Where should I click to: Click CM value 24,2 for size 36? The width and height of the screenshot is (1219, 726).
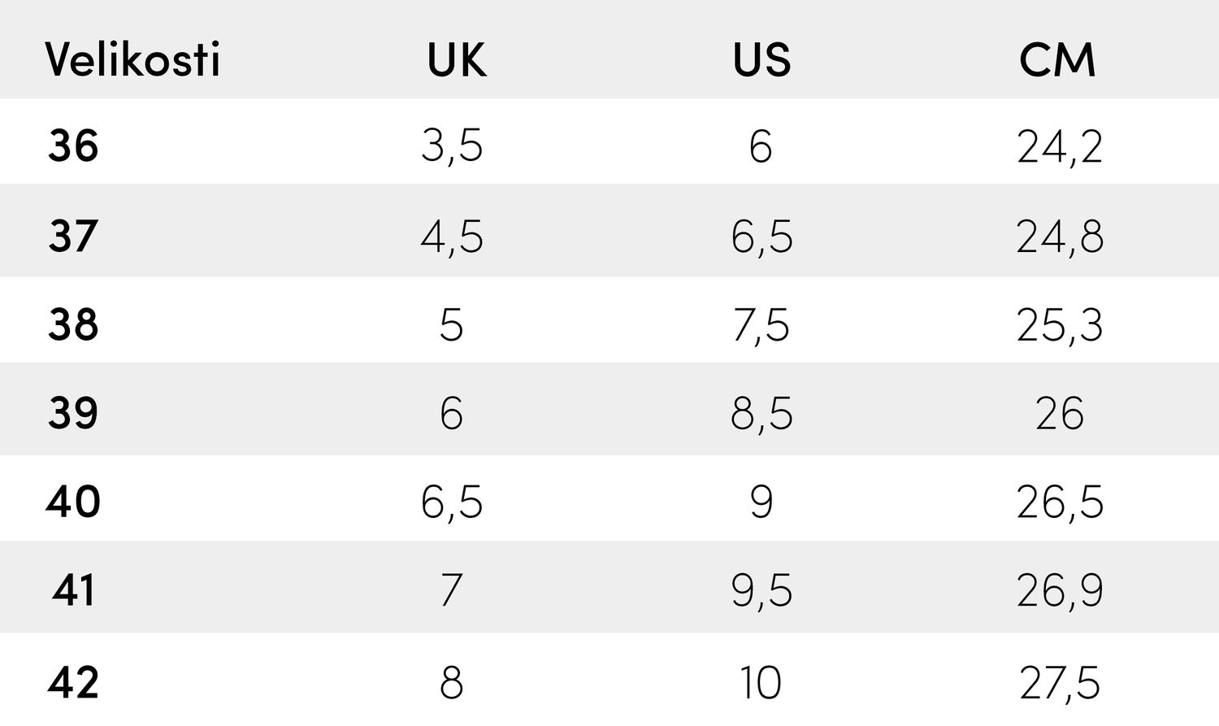tap(1060, 146)
